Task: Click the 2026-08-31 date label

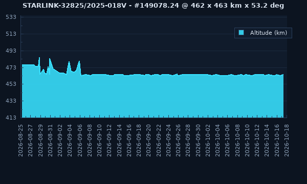Action: 50,141
